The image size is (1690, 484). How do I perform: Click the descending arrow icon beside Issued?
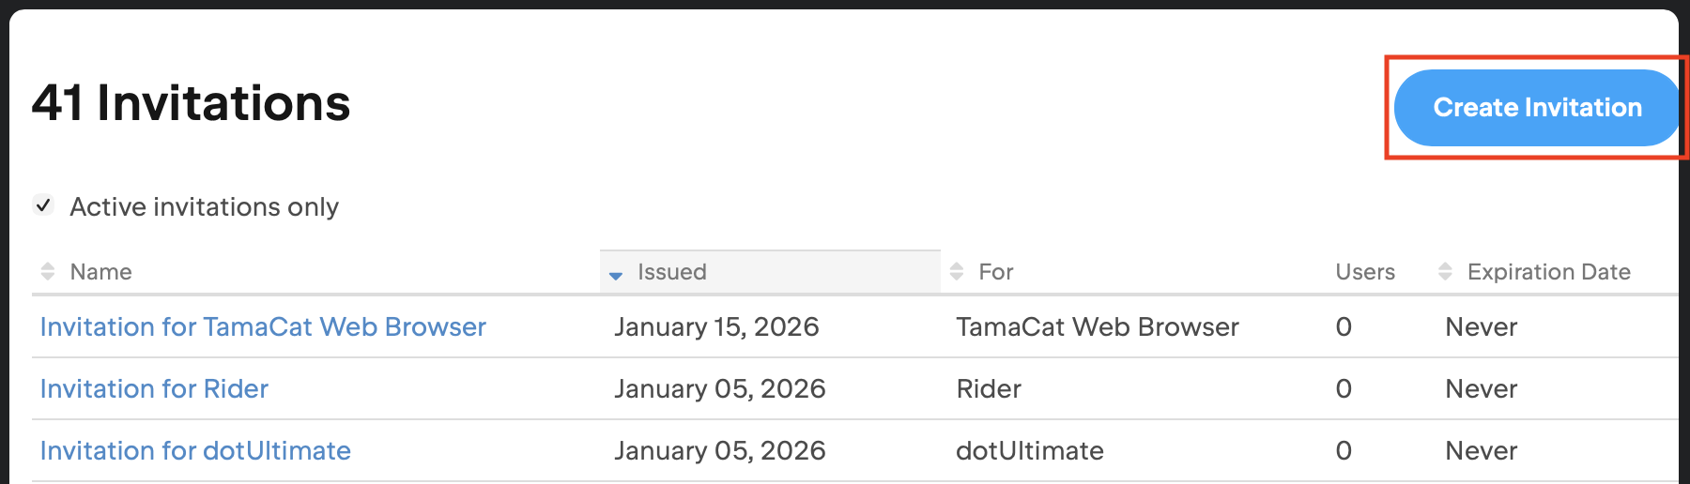tap(616, 275)
